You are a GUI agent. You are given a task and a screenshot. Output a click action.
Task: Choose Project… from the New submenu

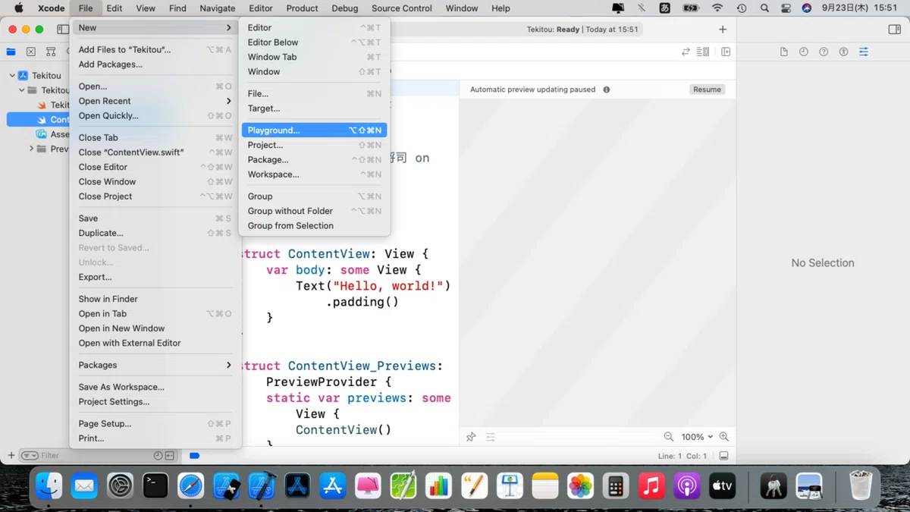[314, 145]
